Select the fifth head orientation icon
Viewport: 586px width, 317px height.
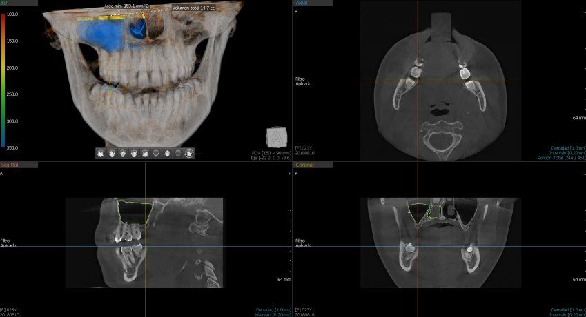[x=144, y=153]
